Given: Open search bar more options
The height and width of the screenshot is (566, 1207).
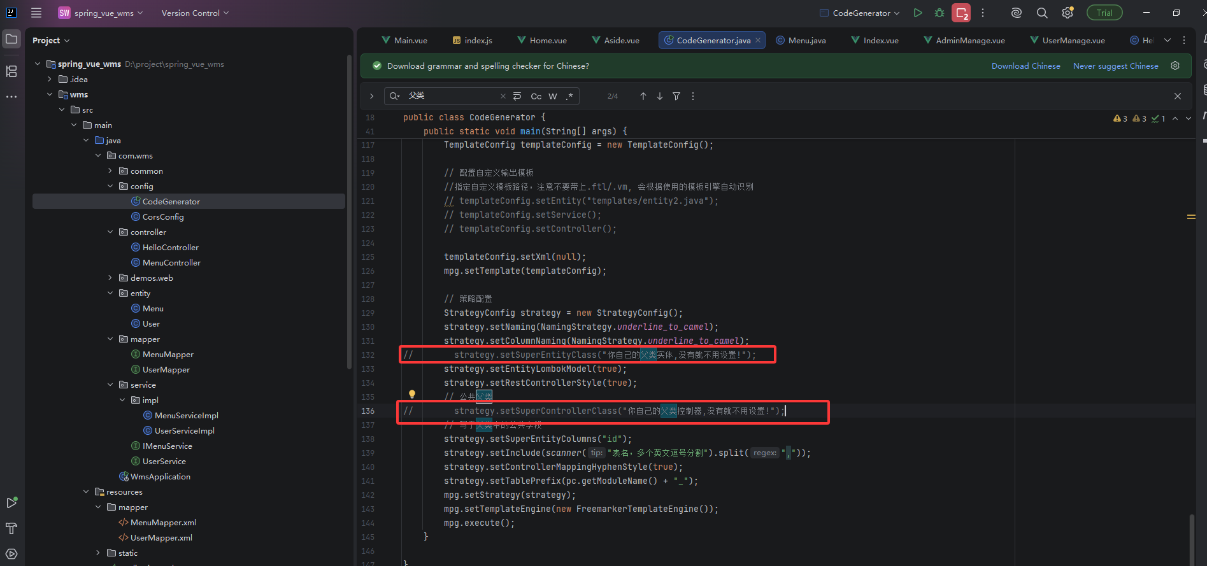Looking at the screenshot, I should [693, 96].
